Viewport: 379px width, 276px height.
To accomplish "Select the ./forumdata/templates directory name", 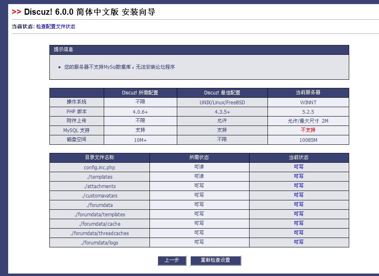I will [100, 215].
